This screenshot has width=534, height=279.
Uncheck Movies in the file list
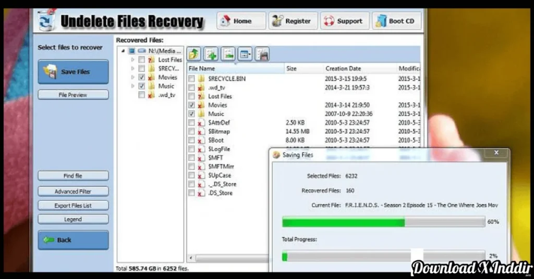192,105
